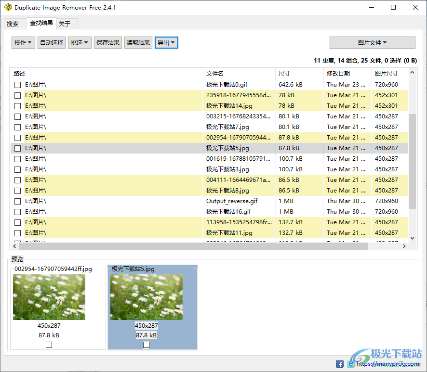Check the checkbox for Output_reverse.gif
Viewport: 427px width, 372px height.
pos(17,201)
